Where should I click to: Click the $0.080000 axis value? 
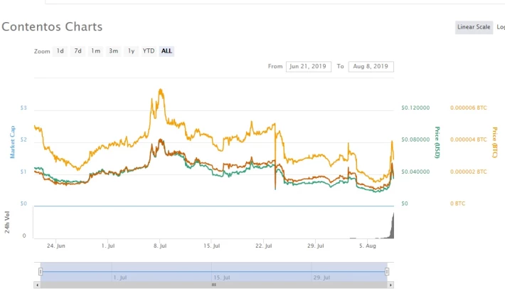pos(415,140)
